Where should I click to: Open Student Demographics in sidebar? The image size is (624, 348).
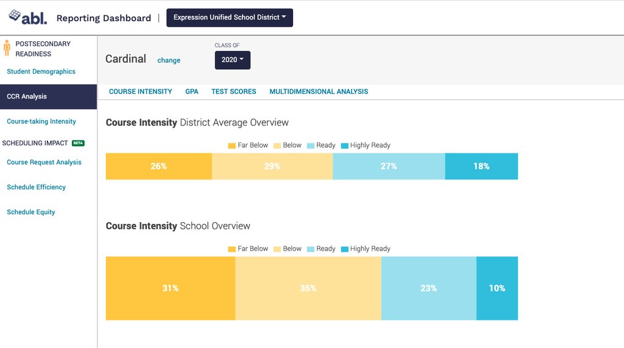[41, 72]
